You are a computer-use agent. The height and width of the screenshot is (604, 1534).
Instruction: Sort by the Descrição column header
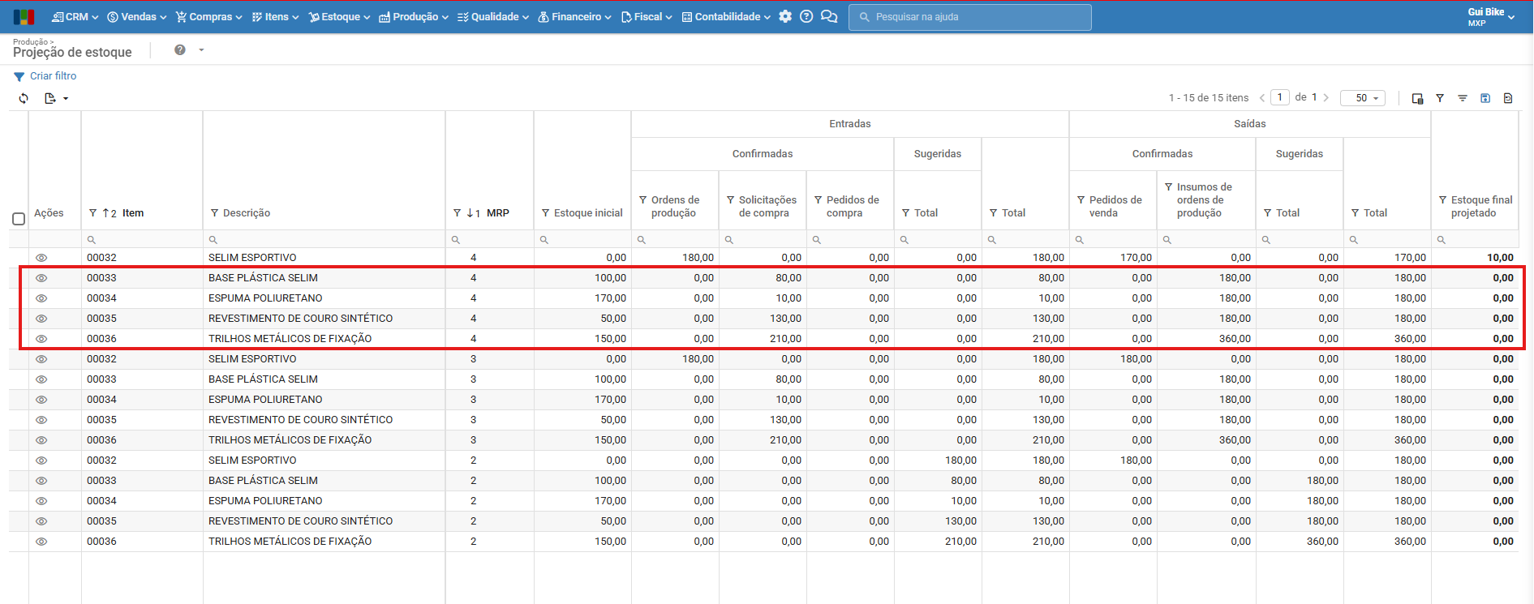click(x=247, y=213)
